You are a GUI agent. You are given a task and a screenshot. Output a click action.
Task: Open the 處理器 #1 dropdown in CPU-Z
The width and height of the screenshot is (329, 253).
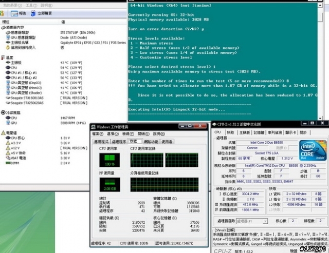coord(265,221)
